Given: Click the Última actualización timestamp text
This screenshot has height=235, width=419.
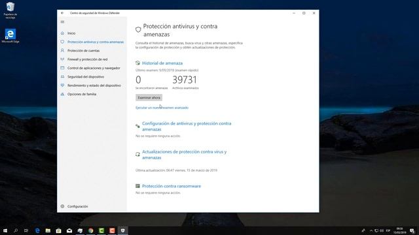Looking at the screenshot, I should pyautogui.click(x=176, y=170).
